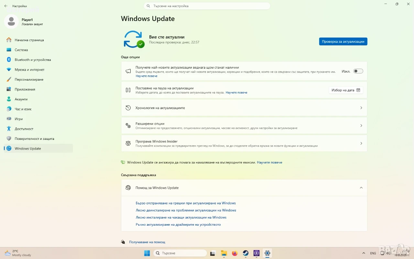This screenshot has height=259, width=414.
Task: Open Task View from the taskbar
Action: click(x=213, y=253)
